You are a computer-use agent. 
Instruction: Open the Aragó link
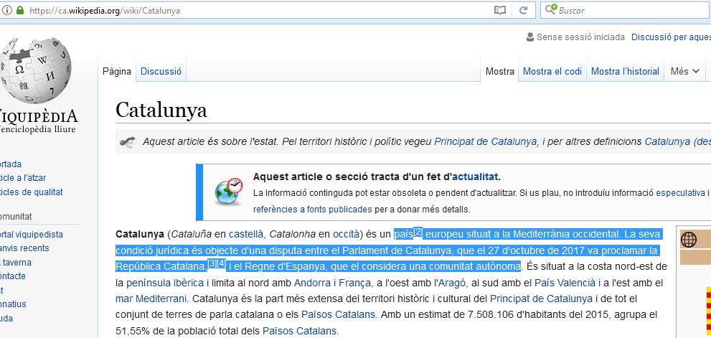[451, 283]
